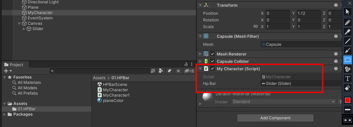Click Rotation Y field of Transform
The width and height of the screenshot is (353, 127).
click(309, 20)
